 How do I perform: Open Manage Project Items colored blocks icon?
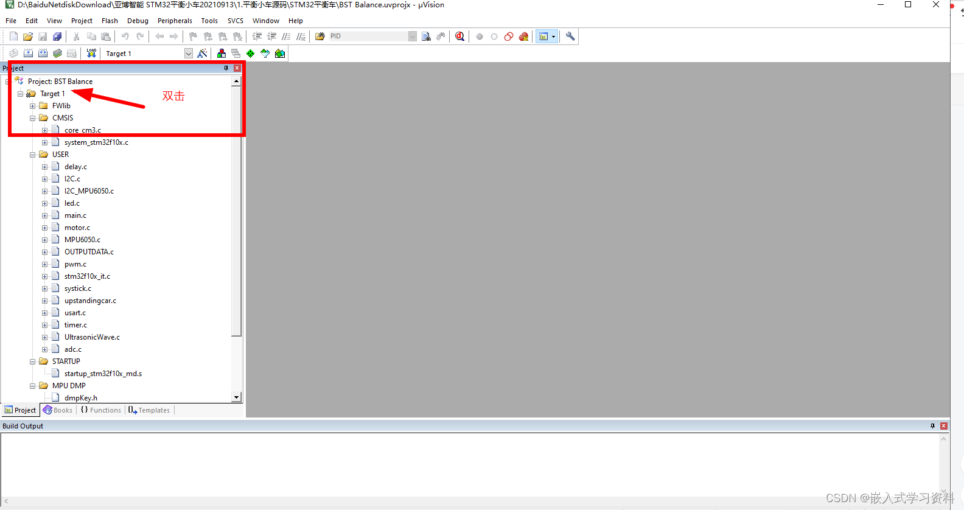pos(222,54)
